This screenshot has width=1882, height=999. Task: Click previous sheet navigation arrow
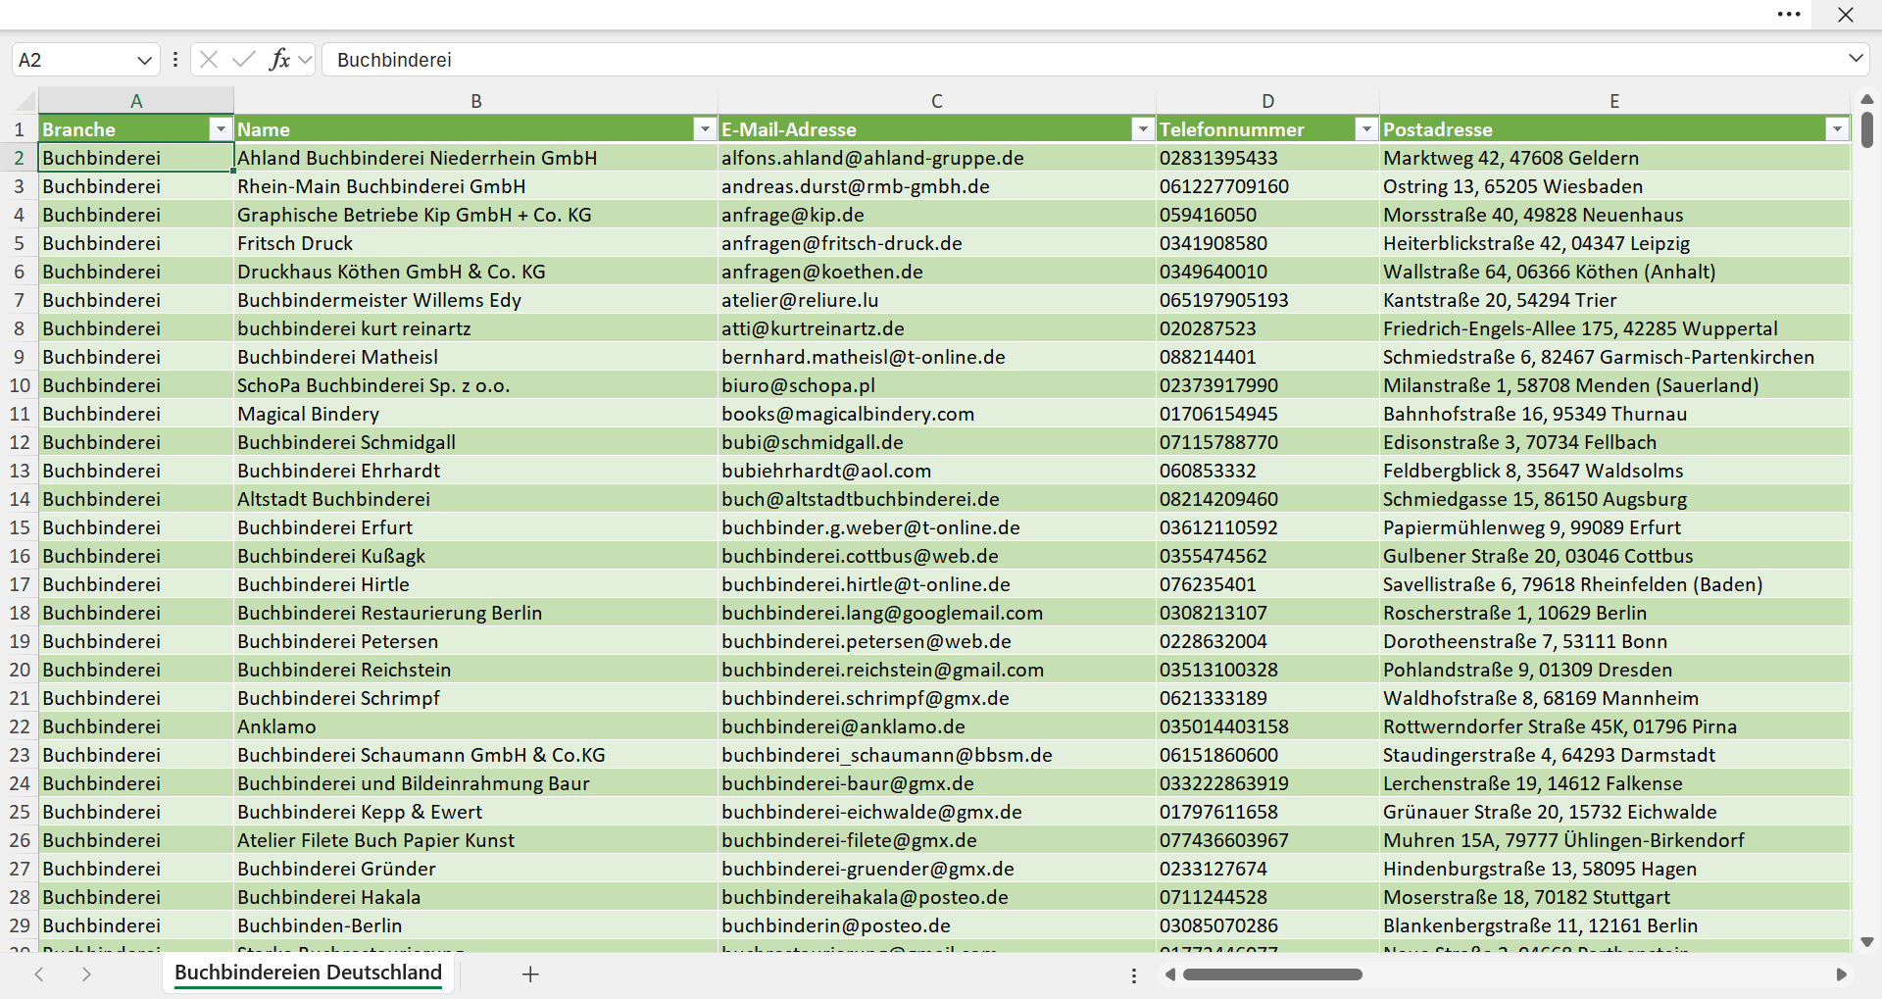pyautogui.click(x=39, y=974)
